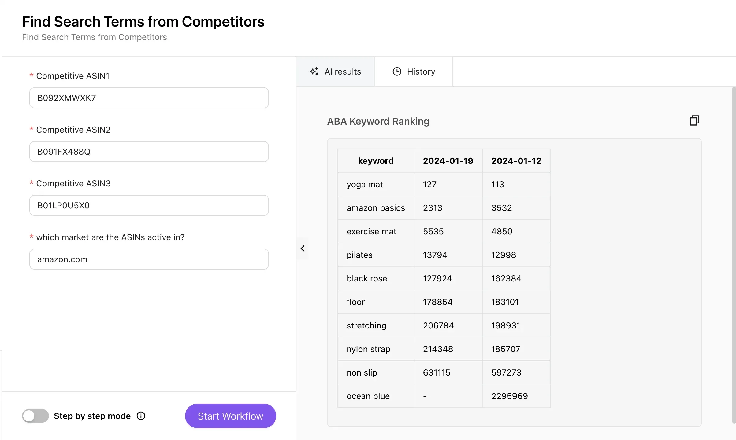Click the clock icon beside History
This screenshot has width=736, height=440.
click(396, 71)
